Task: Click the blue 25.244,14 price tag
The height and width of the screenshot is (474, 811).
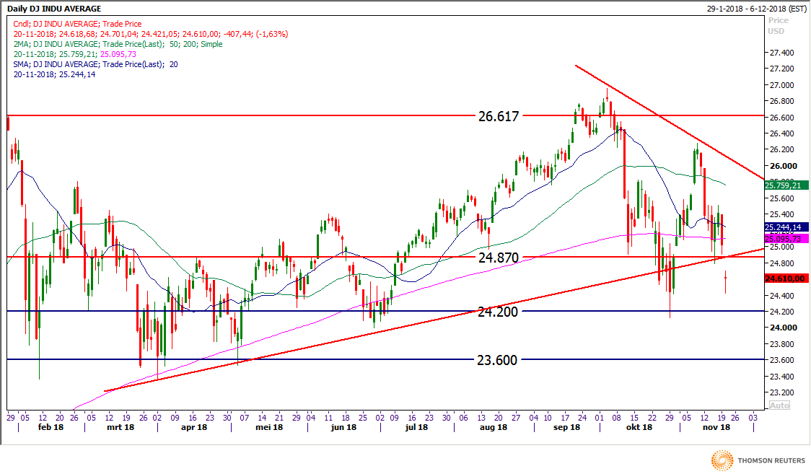Action: pyautogui.click(x=786, y=227)
